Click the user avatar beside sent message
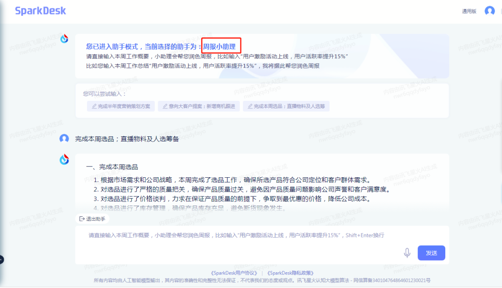The height and width of the screenshot is (288, 502). (64, 138)
